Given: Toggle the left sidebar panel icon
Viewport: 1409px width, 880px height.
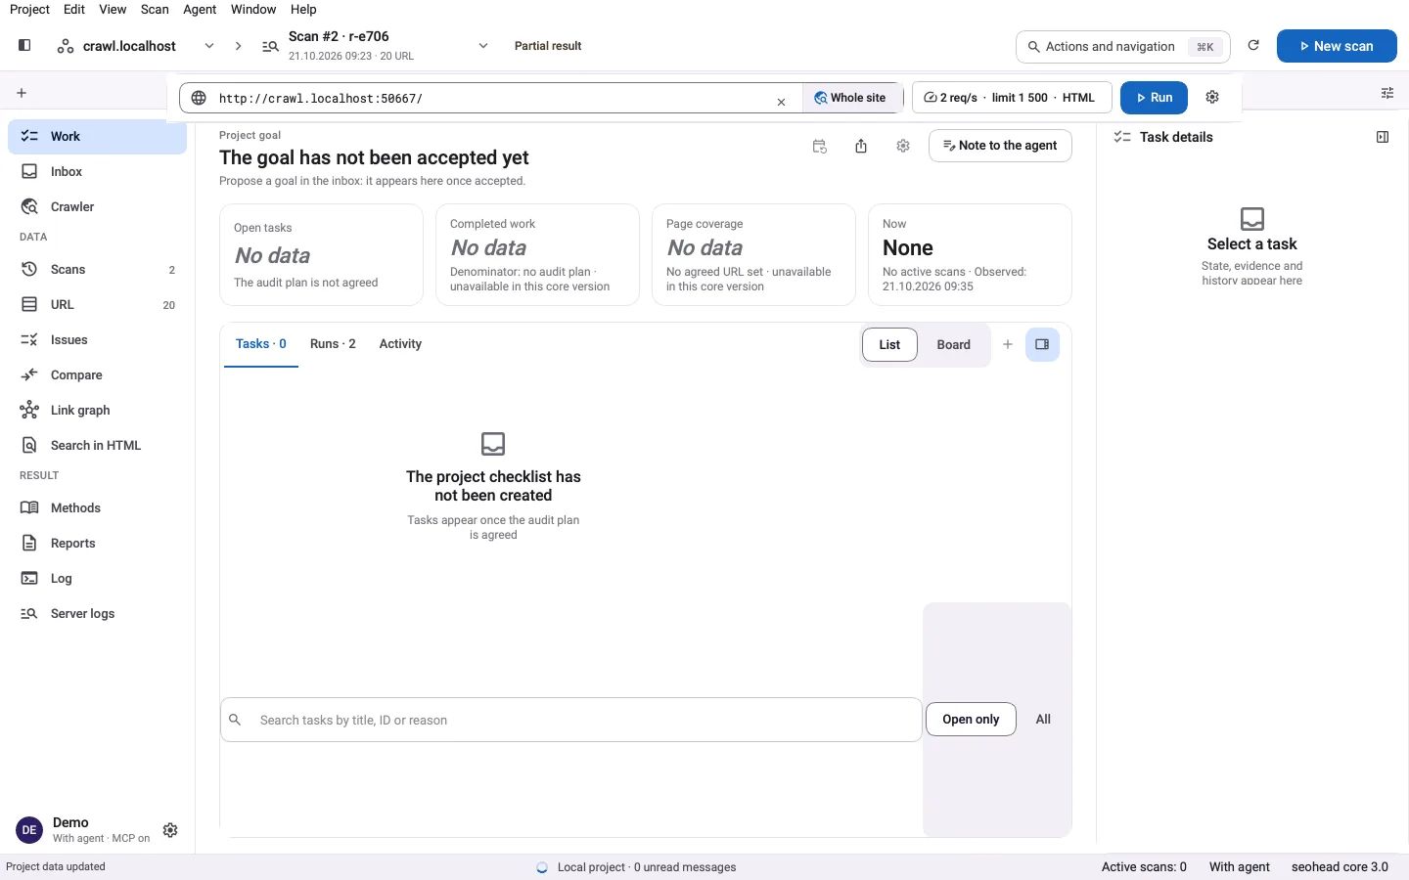Looking at the screenshot, I should point(24,45).
